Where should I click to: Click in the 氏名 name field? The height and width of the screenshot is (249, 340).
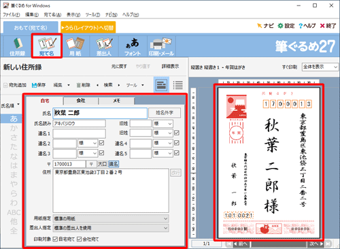pyautogui.click(x=100, y=113)
